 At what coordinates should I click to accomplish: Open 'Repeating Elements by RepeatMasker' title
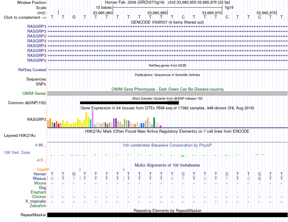click(x=167, y=210)
